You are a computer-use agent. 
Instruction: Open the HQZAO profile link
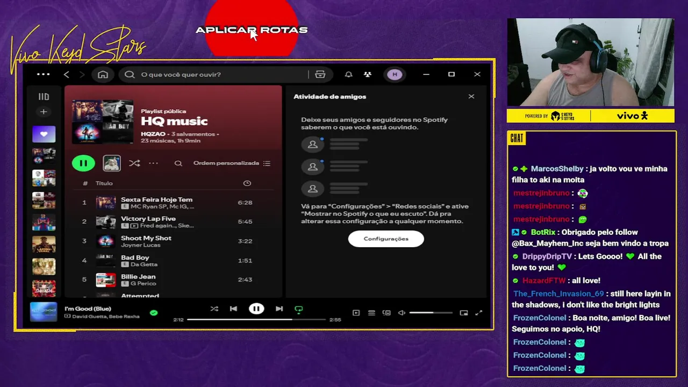tap(153, 134)
